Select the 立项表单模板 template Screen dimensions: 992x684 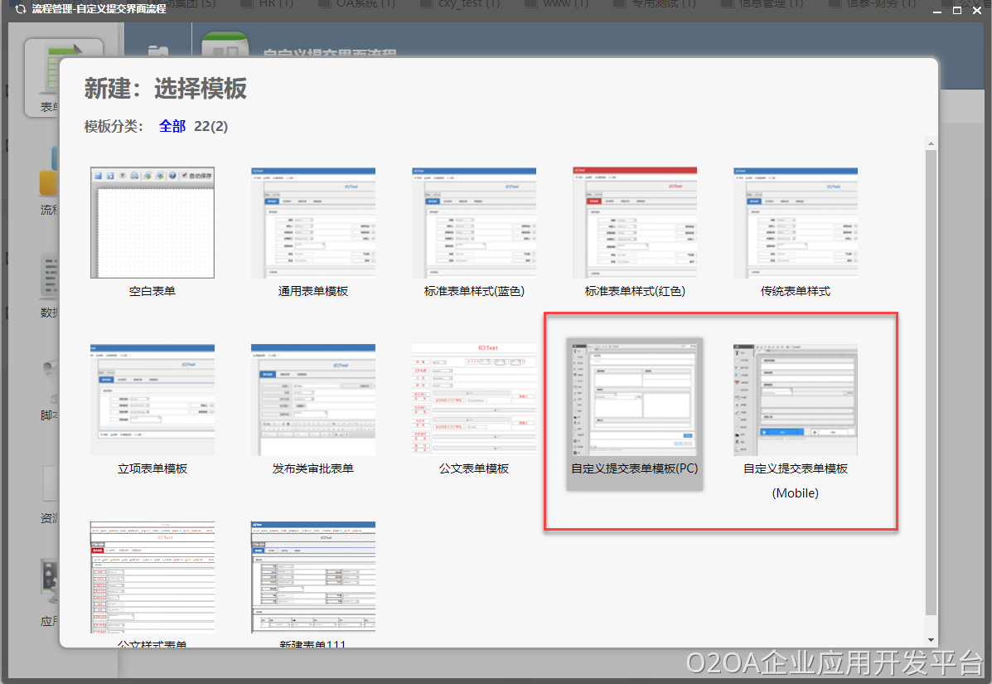click(152, 400)
